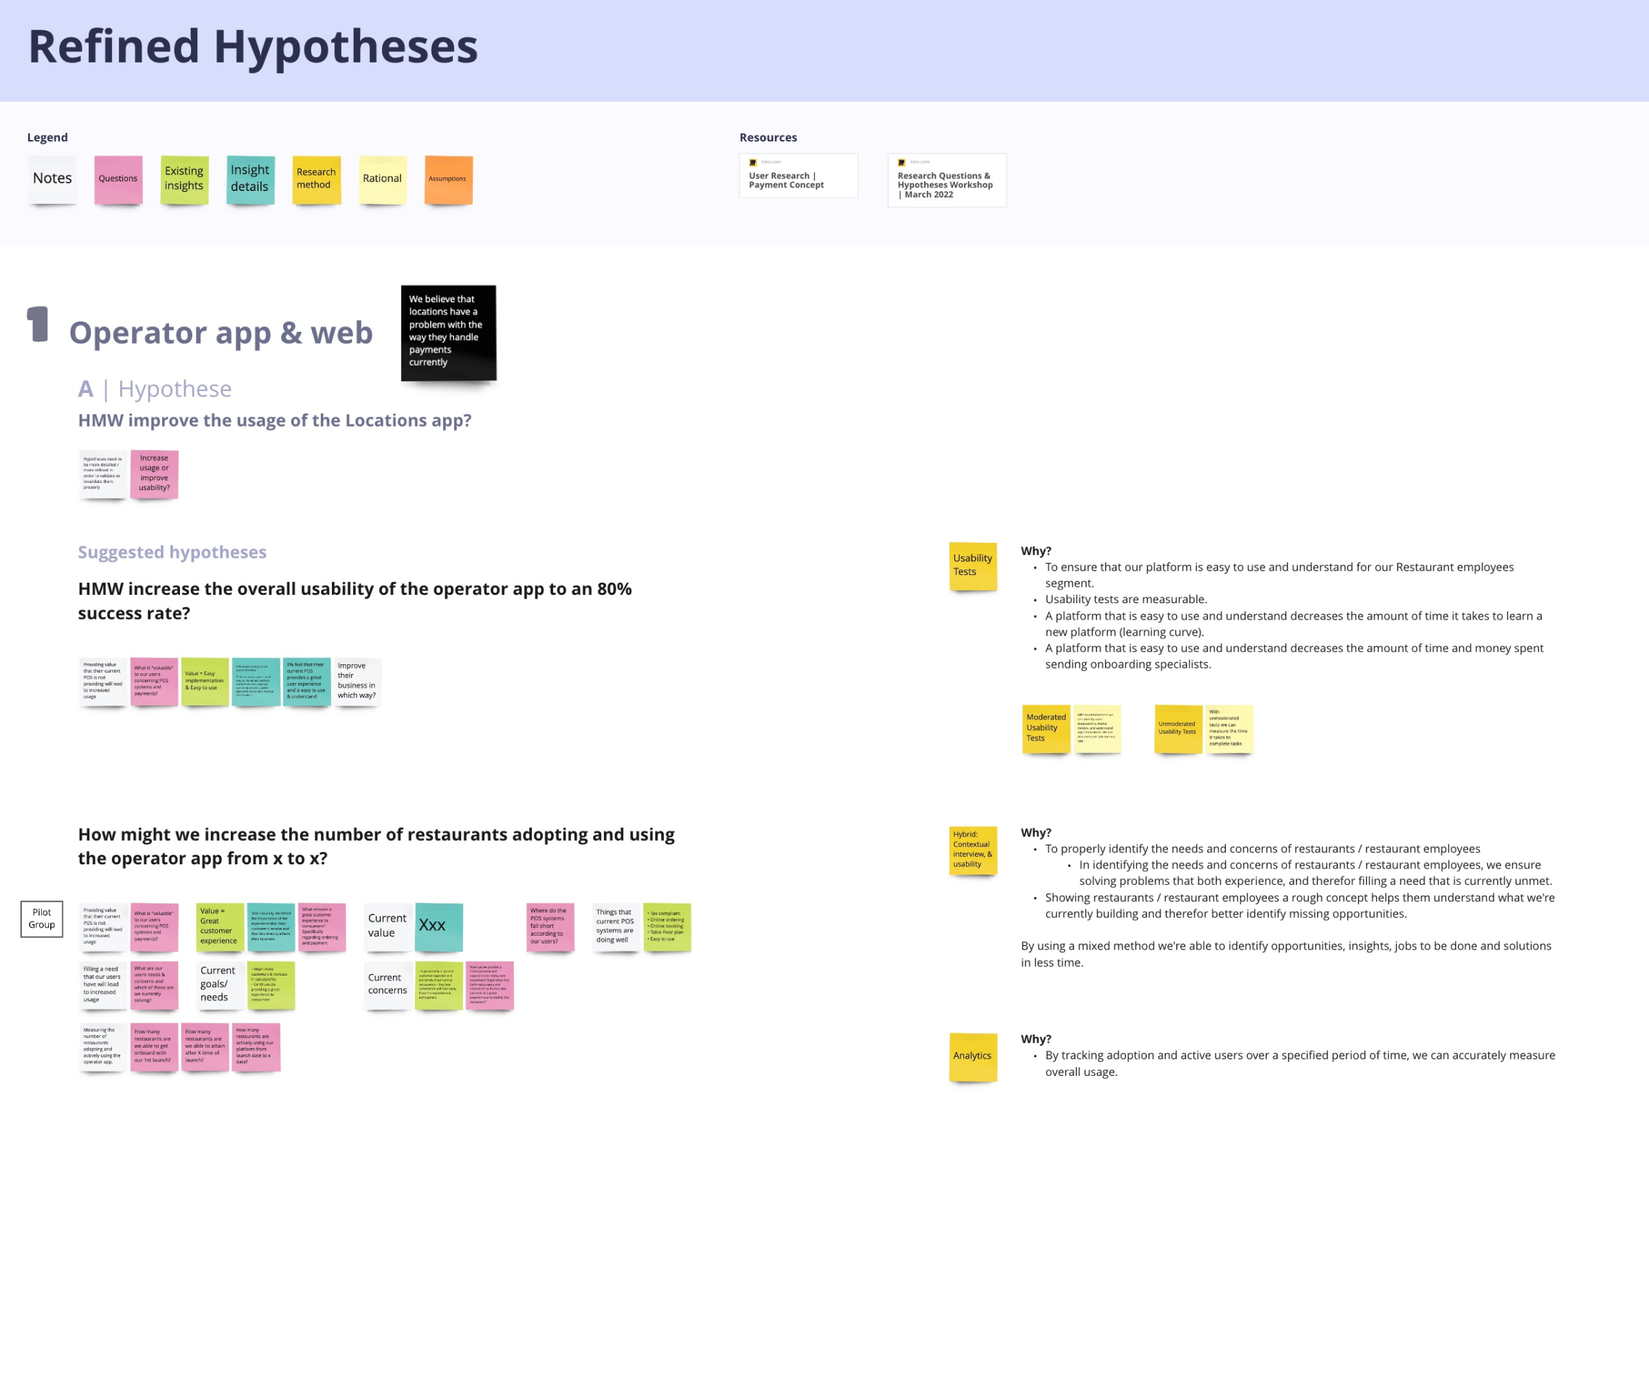
Task: Click the "Analytics" yellow sticky note
Action: click(x=973, y=1057)
